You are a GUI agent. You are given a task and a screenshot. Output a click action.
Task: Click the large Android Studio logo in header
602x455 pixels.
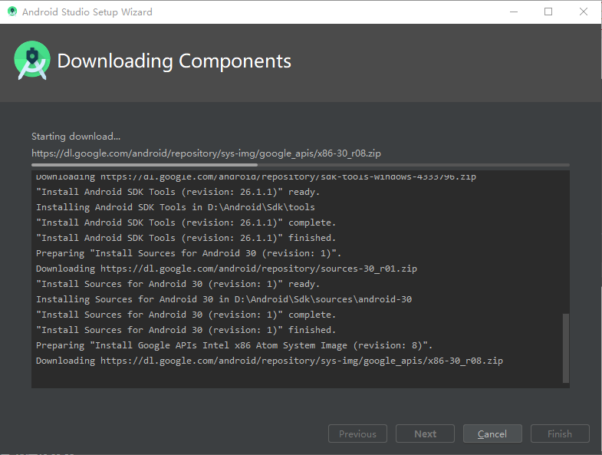(x=32, y=61)
